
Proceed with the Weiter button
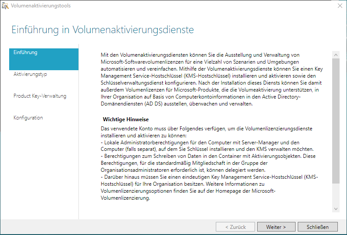coord(276,227)
